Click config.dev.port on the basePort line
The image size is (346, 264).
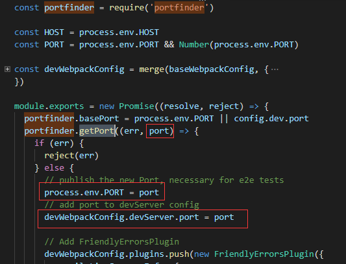(x=271, y=119)
